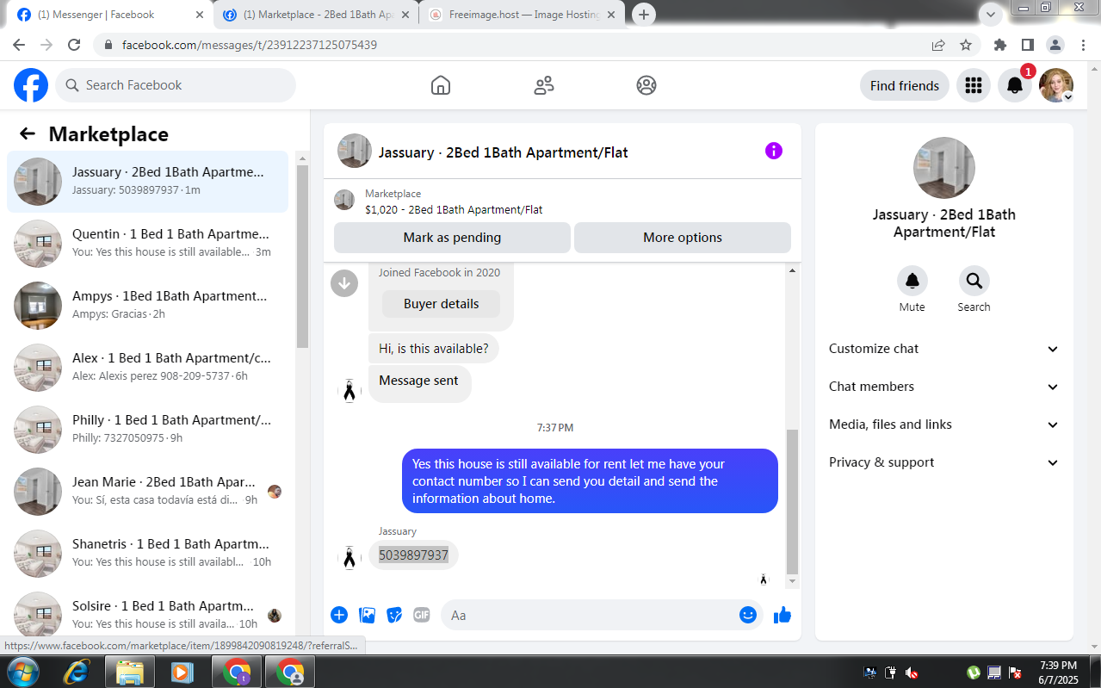Share this page icon in address bar
Image resolution: width=1101 pixels, height=688 pixels.
[938, 45]
